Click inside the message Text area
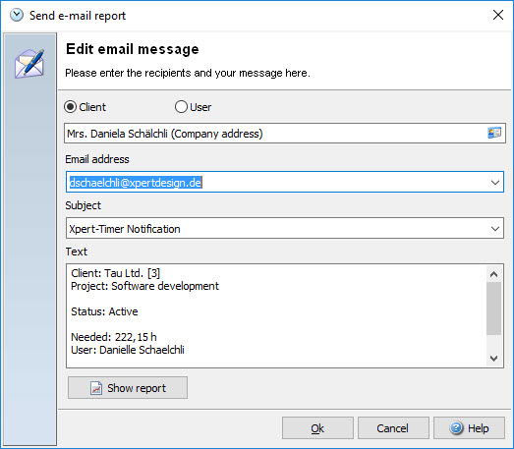This screenshot has width=514, height=449. tap(277, 315)
